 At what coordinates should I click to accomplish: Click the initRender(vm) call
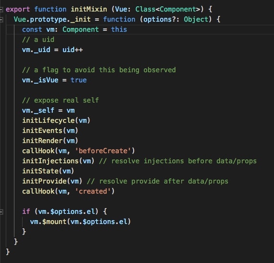[50, 141]
